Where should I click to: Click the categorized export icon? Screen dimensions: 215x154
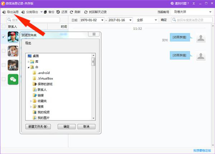point(23,12)
